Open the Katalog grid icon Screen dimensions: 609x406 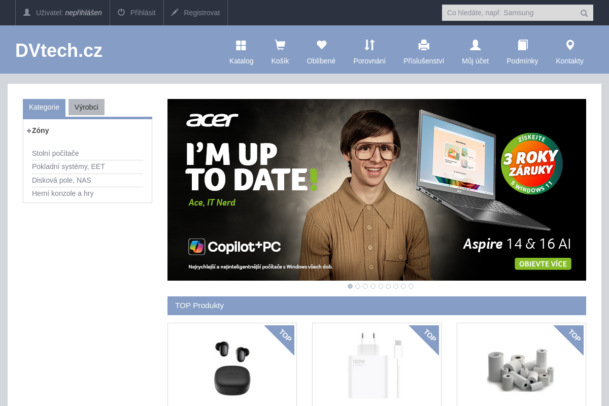(x=241, y=46)
